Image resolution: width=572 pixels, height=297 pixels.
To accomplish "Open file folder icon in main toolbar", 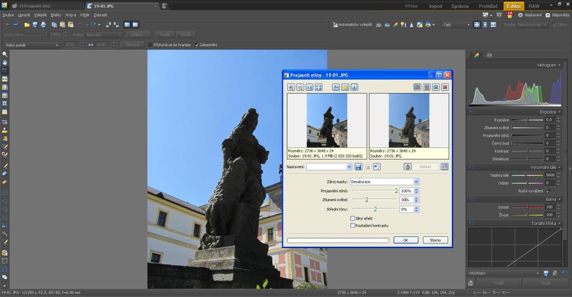I will coord(27,25).
